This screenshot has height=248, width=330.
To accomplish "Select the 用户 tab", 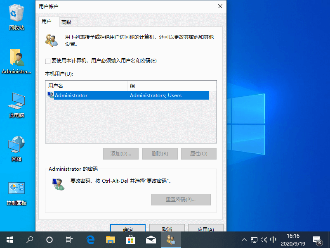I will [47, 21].
